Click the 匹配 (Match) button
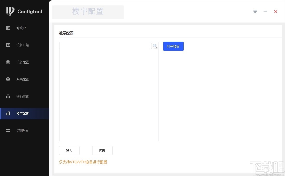285x176 pixels. 102,150
